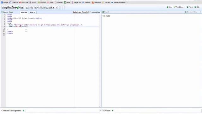
Task: Open the Internetcafedestek bookmark
Action: click(x=119, y=2)
